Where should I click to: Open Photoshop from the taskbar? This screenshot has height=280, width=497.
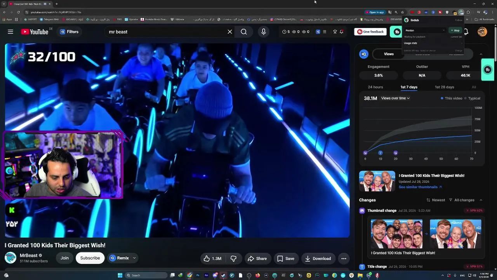[198, 275]
